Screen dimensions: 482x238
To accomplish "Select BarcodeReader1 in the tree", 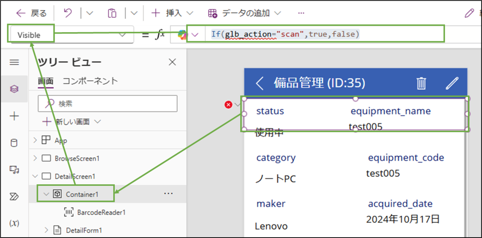I will tap(101, 212).
